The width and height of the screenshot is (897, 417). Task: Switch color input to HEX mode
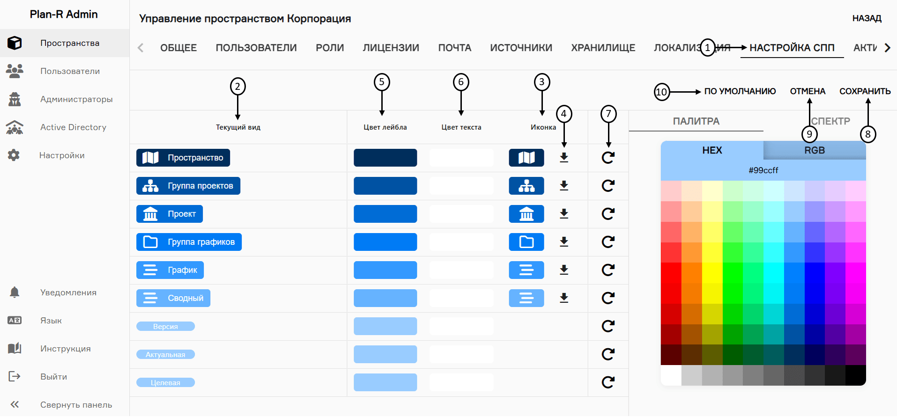[x=712, y=150]
